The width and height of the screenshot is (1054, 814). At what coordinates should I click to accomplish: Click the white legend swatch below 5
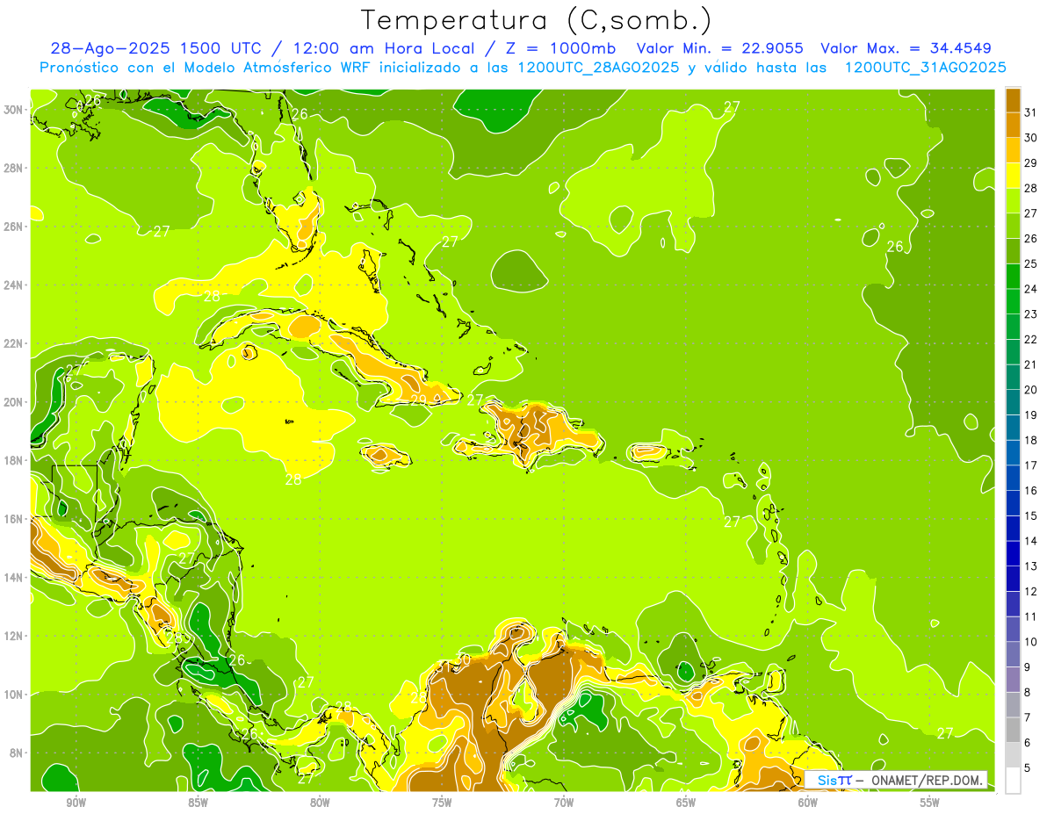tap(1013, 781)
